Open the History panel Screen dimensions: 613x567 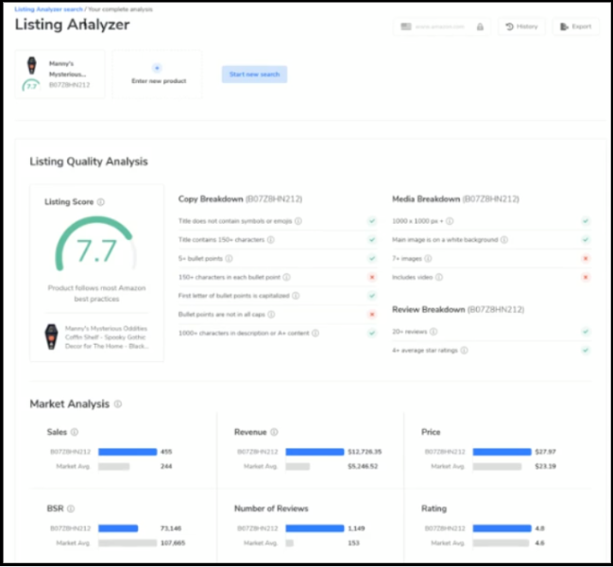(x=521, y=26)
